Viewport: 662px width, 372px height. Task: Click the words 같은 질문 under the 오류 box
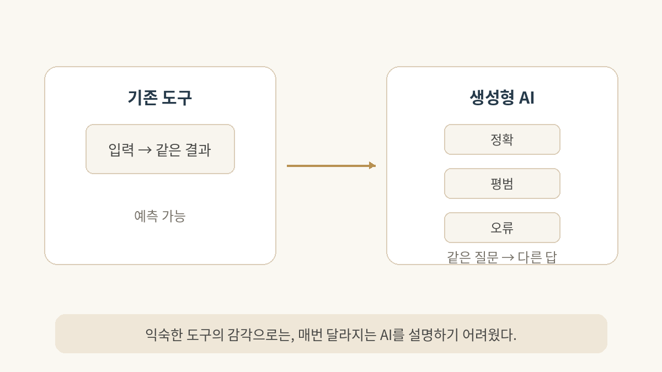(x=472, y=258)
